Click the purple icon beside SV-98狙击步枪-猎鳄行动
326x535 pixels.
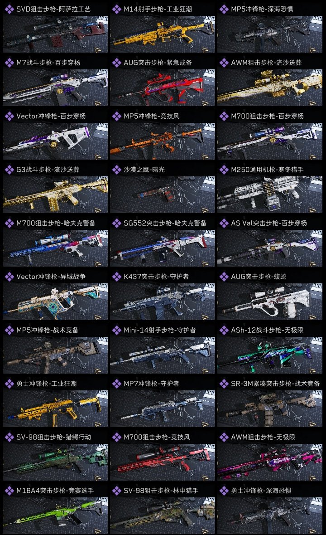click(9, 437)
